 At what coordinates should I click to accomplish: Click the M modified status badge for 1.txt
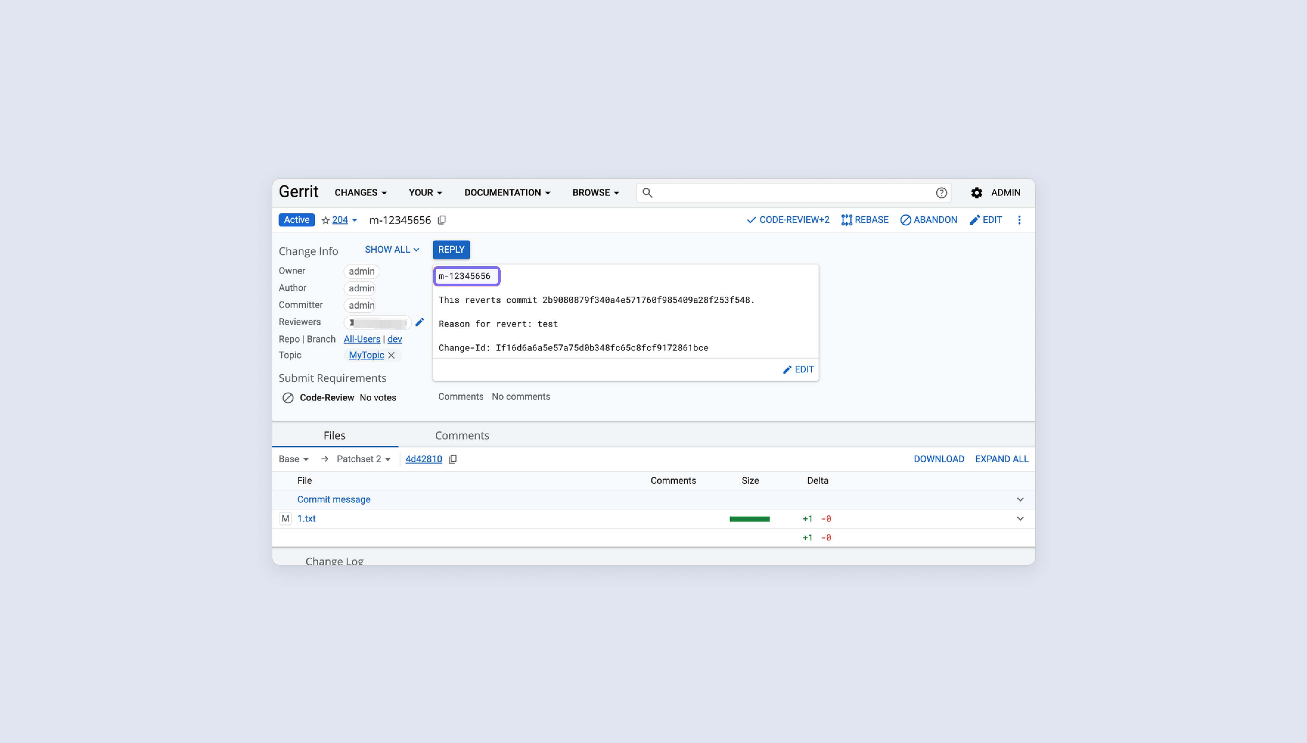[x=285, y=518]
